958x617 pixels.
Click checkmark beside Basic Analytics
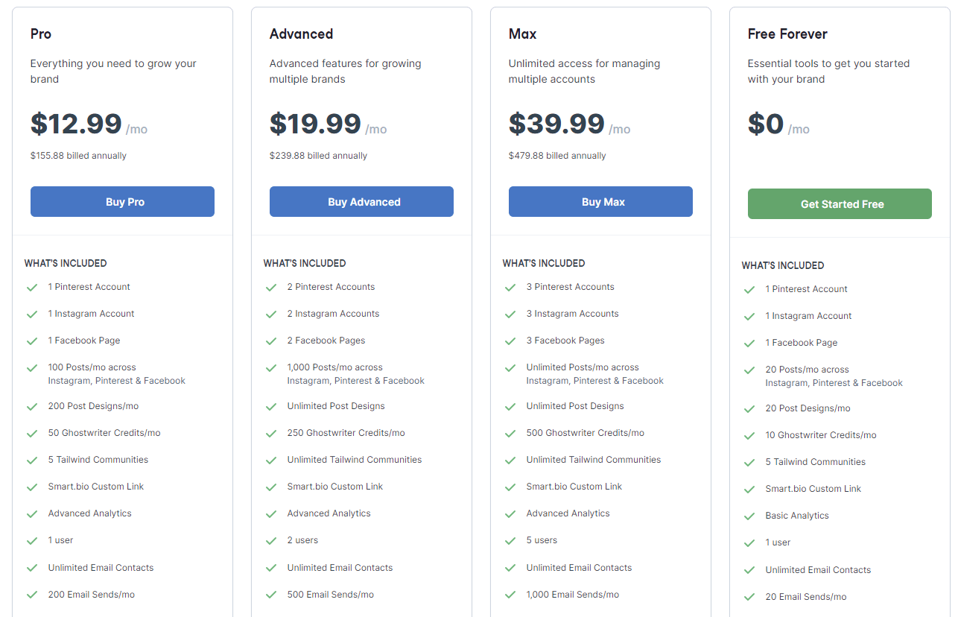[749, 516]
